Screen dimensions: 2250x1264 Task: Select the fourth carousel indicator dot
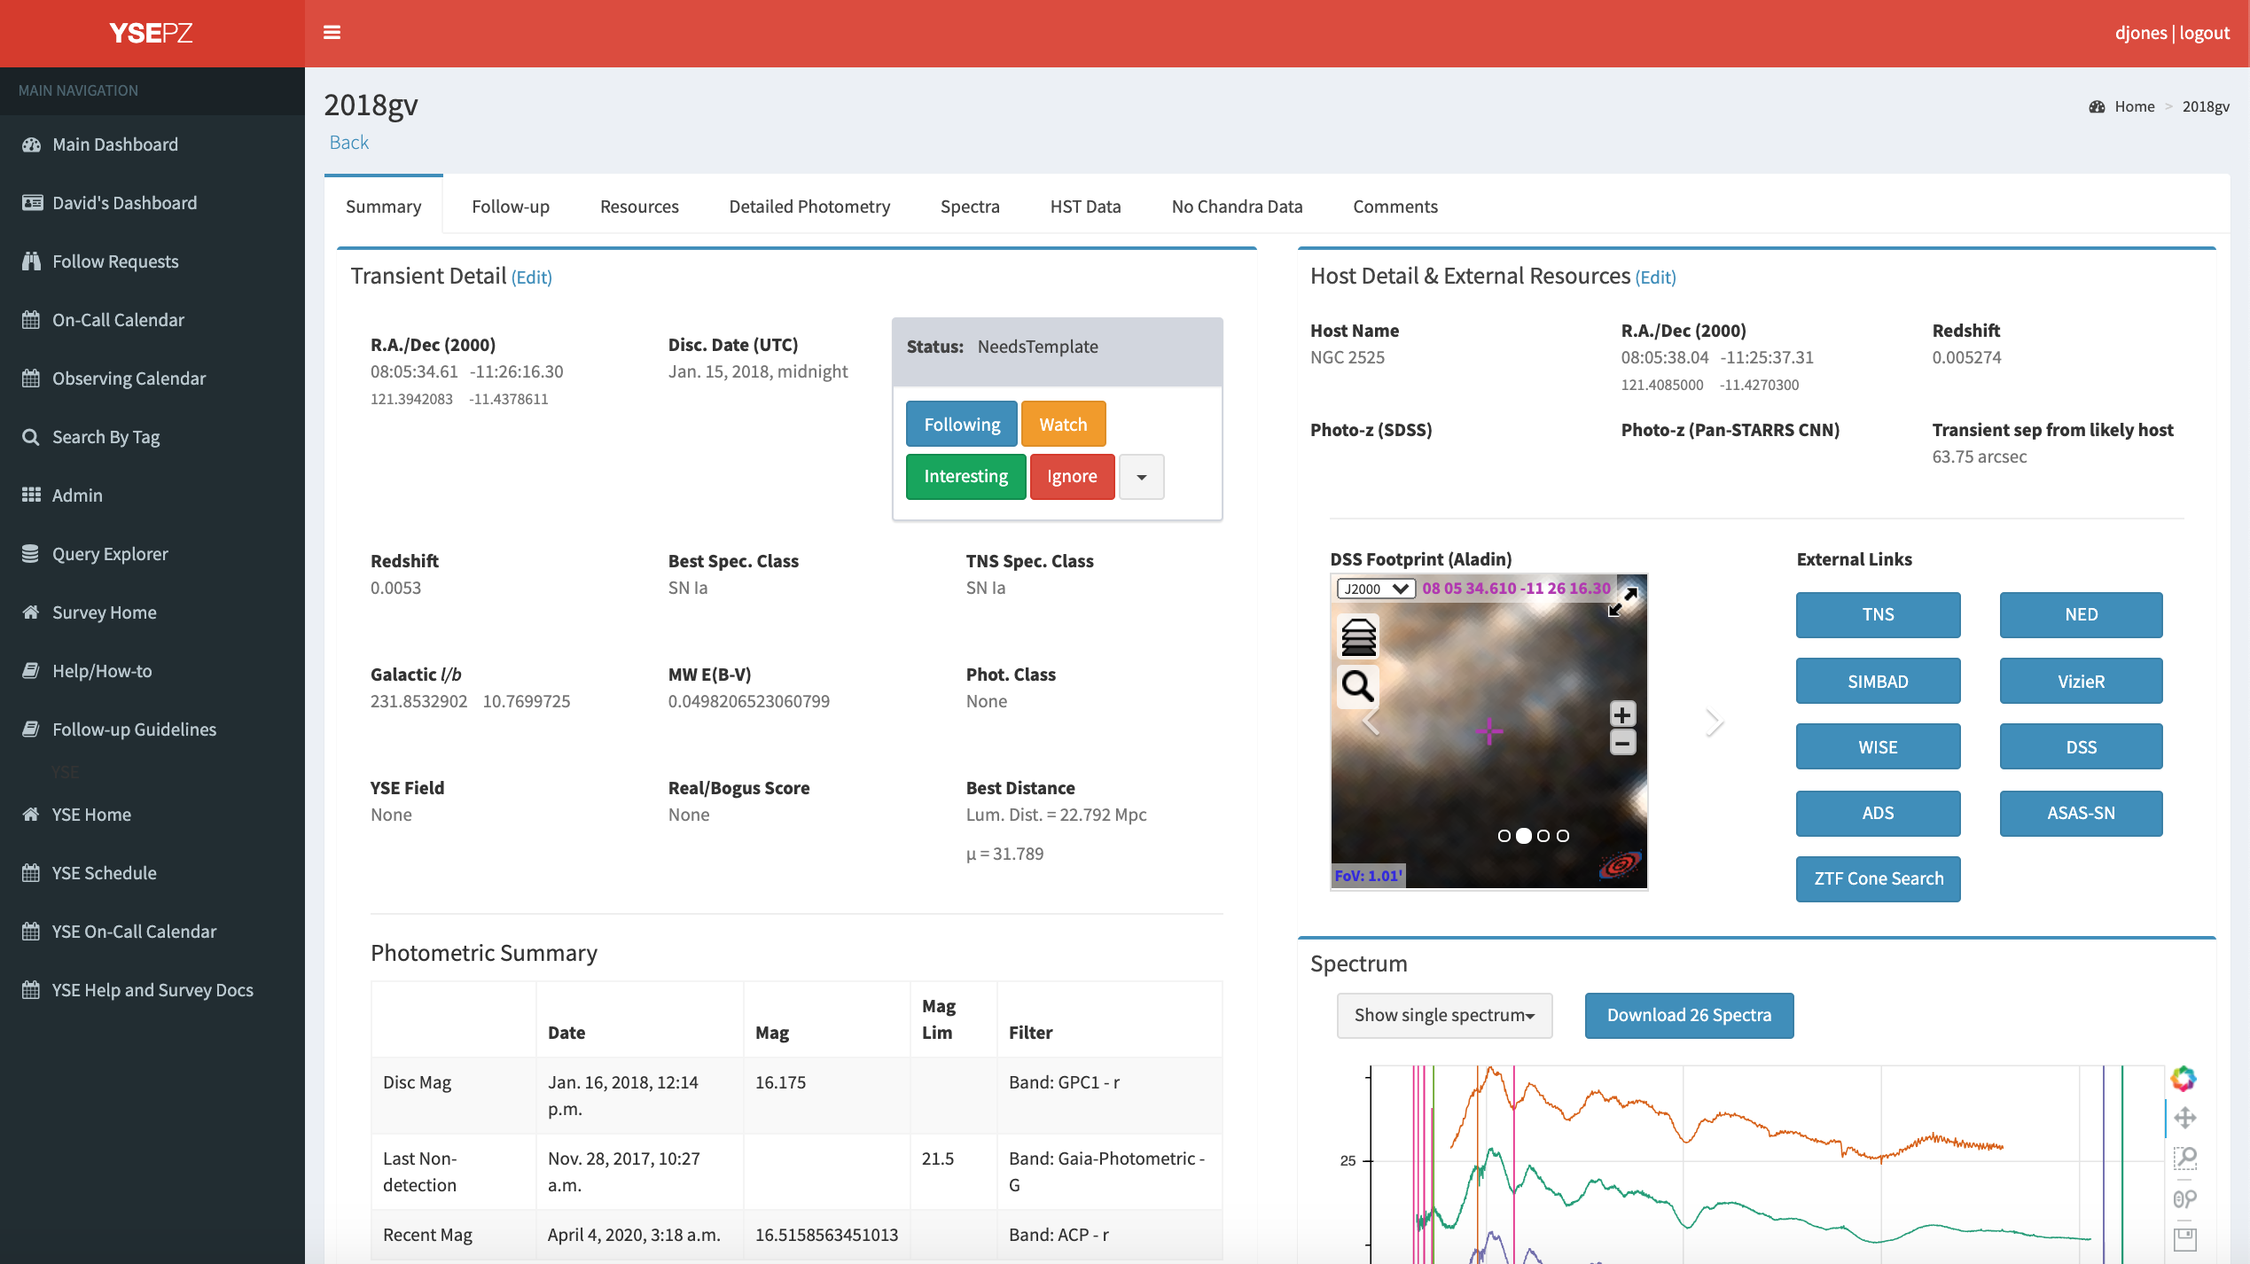[x=1563, y=836]
